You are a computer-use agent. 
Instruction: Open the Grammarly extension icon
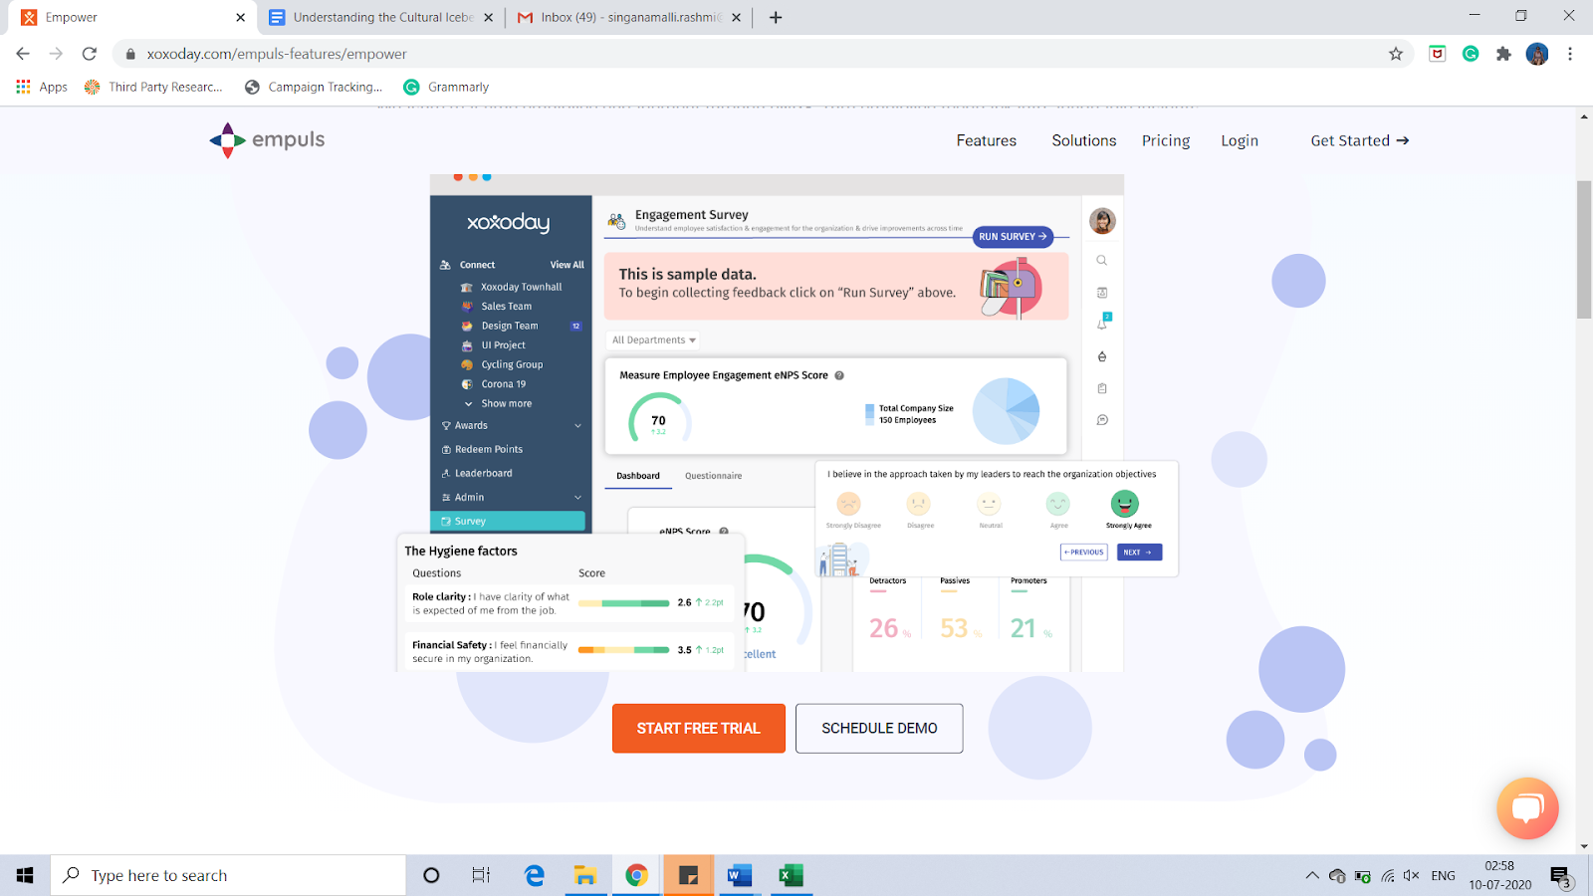pos(1471,54)
